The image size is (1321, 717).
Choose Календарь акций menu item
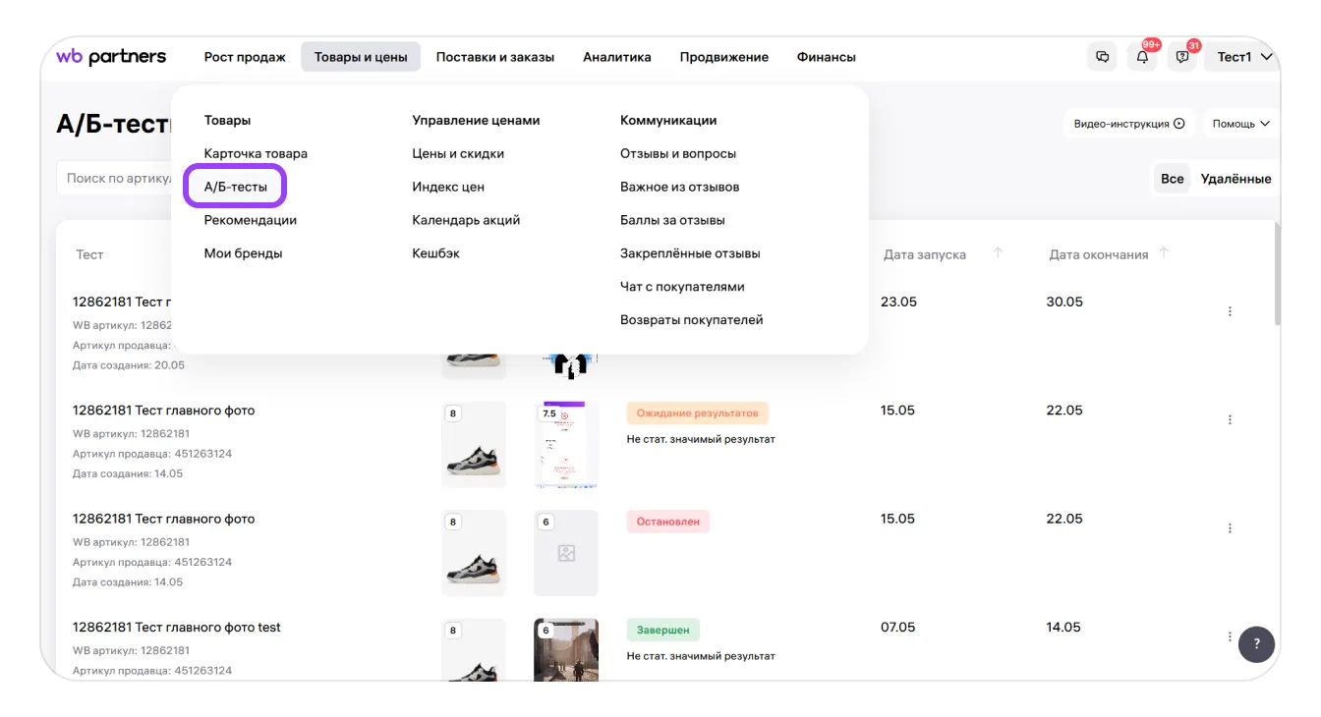point(466,220)
